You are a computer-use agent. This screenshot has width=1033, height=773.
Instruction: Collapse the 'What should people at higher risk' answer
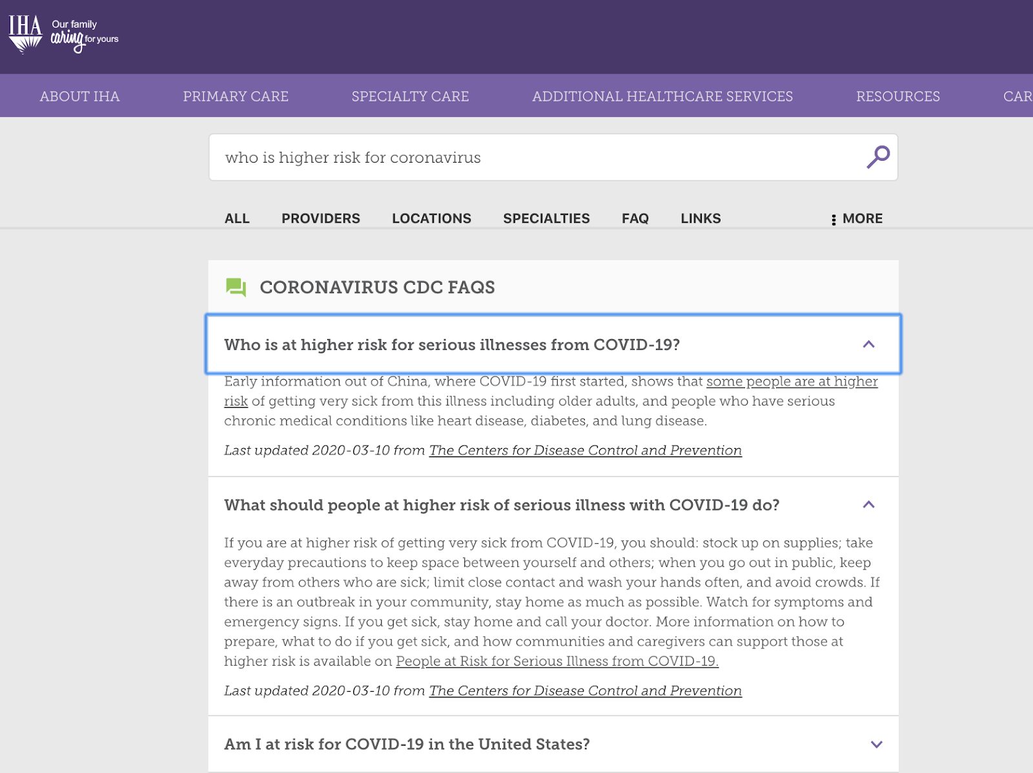point(868,504)
